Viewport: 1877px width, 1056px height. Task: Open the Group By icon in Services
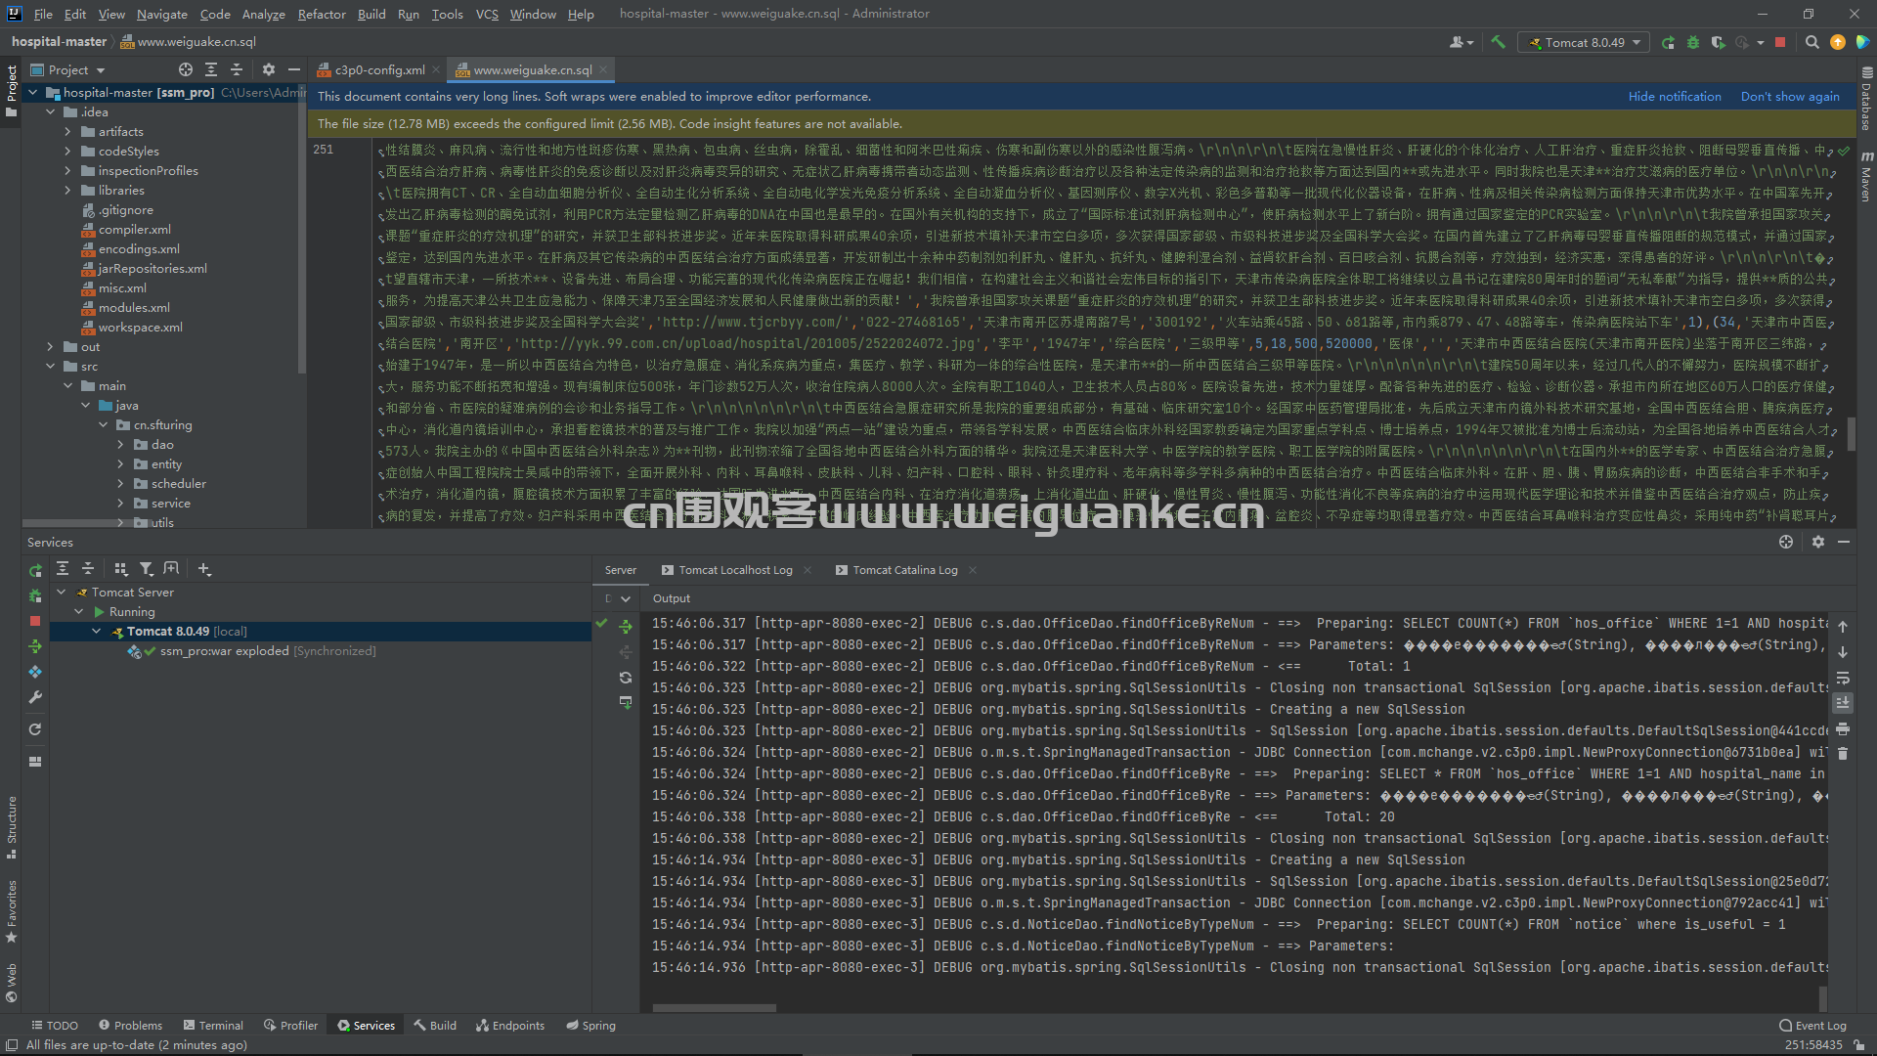120,568
